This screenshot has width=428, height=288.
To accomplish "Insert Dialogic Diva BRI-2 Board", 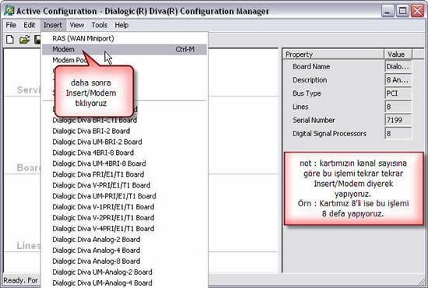I will (125, 131).
